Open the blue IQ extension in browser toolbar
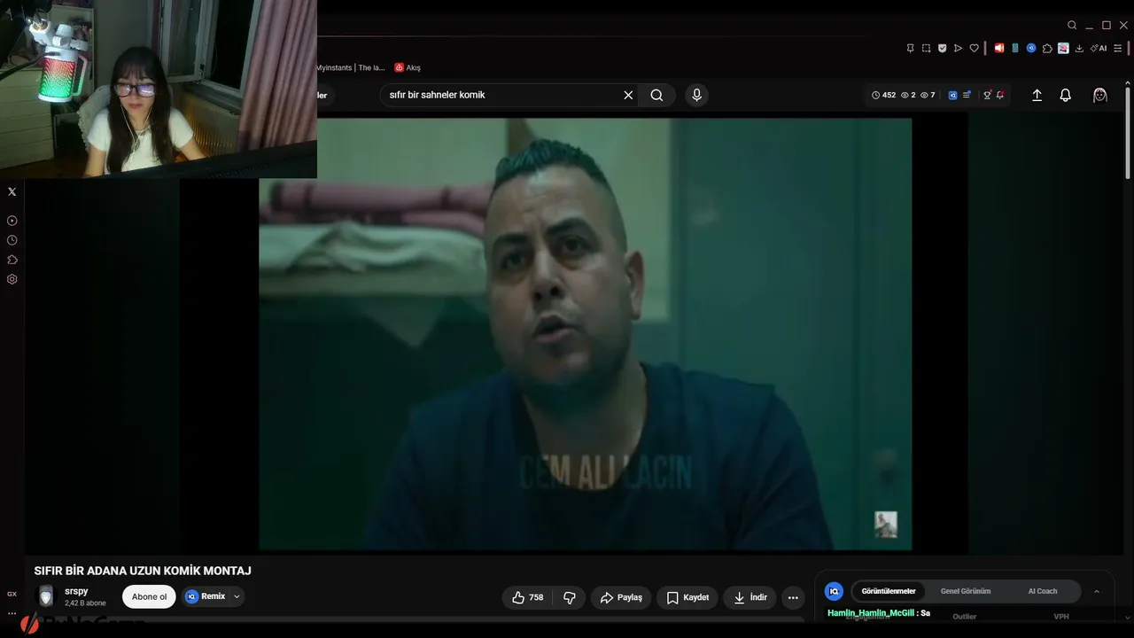 pos(1031,48)
